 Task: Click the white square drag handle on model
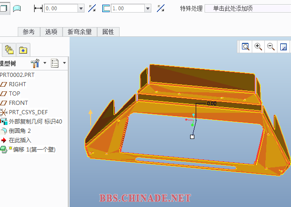click(x=192, y=137)
